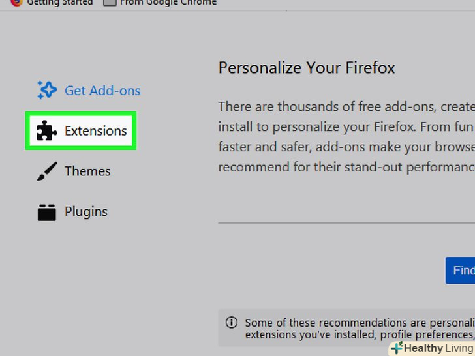
Task: Click the Firefox icon beside Getting Started
Action: pos(16,3)
